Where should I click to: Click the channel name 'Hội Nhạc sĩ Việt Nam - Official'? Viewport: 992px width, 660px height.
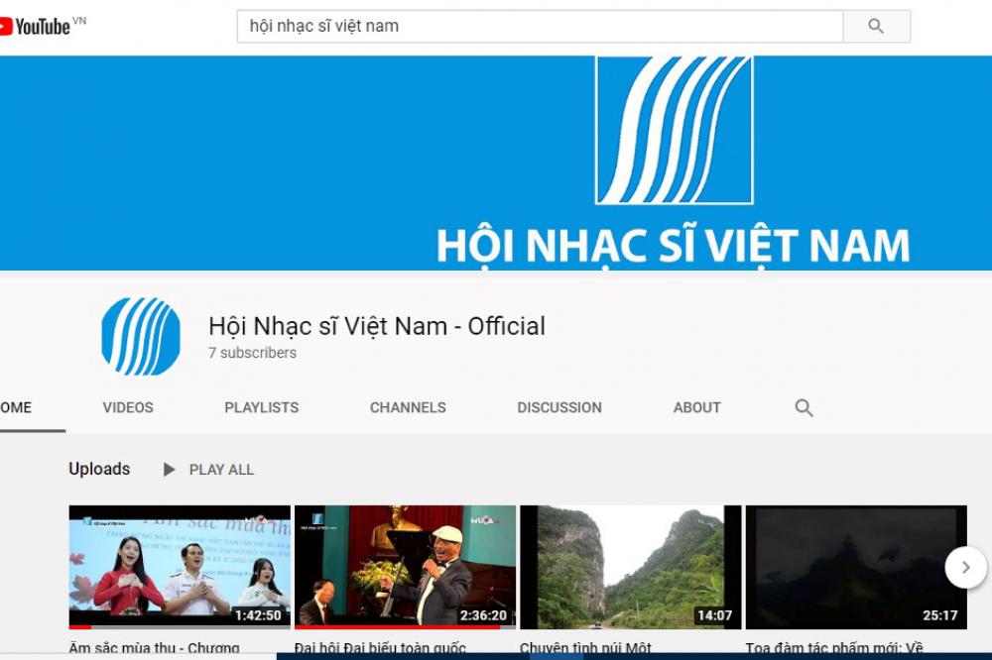(x=377, y=326)
